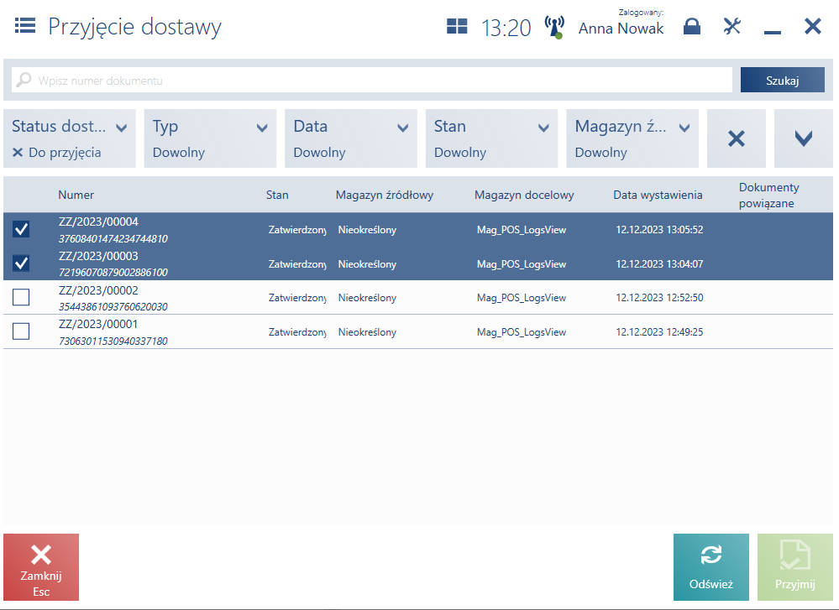The image size is (839, 610).
Task: Select document number ZZ/2023/00004
Action: (x=98, y=222)
